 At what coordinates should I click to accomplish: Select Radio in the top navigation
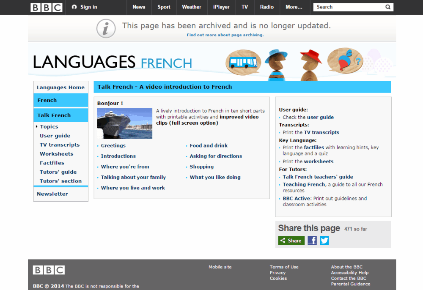coord(267,7)
